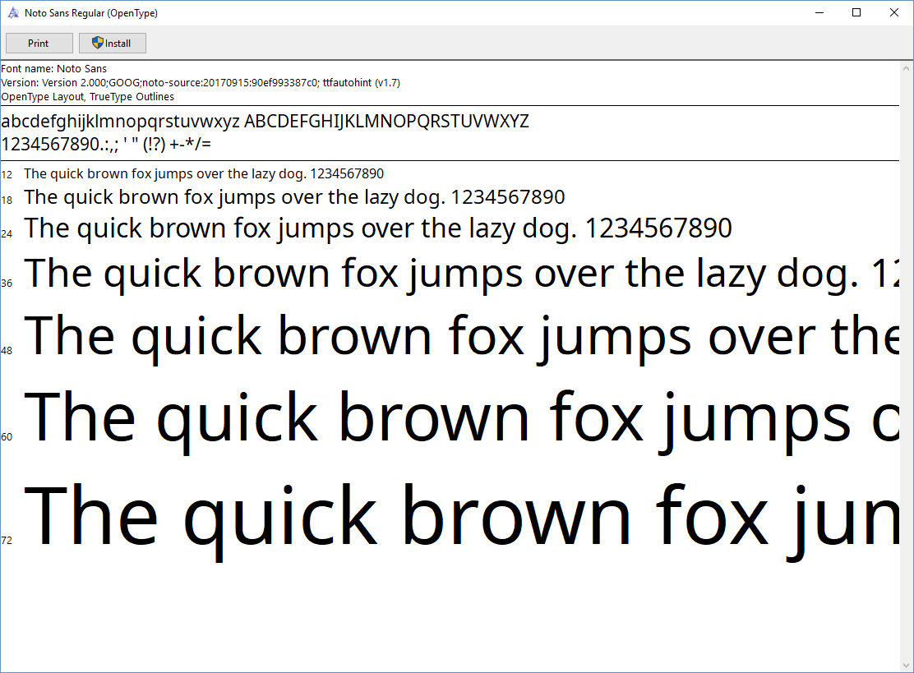Image resolution: width=914 pixels, height=673 pixels.
Task: Click the 'Font name: Noto Sans' text
Action: tap(53, 69)
